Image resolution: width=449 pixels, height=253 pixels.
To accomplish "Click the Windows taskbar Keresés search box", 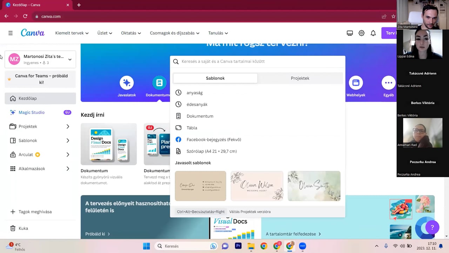I will coord(186,246).
